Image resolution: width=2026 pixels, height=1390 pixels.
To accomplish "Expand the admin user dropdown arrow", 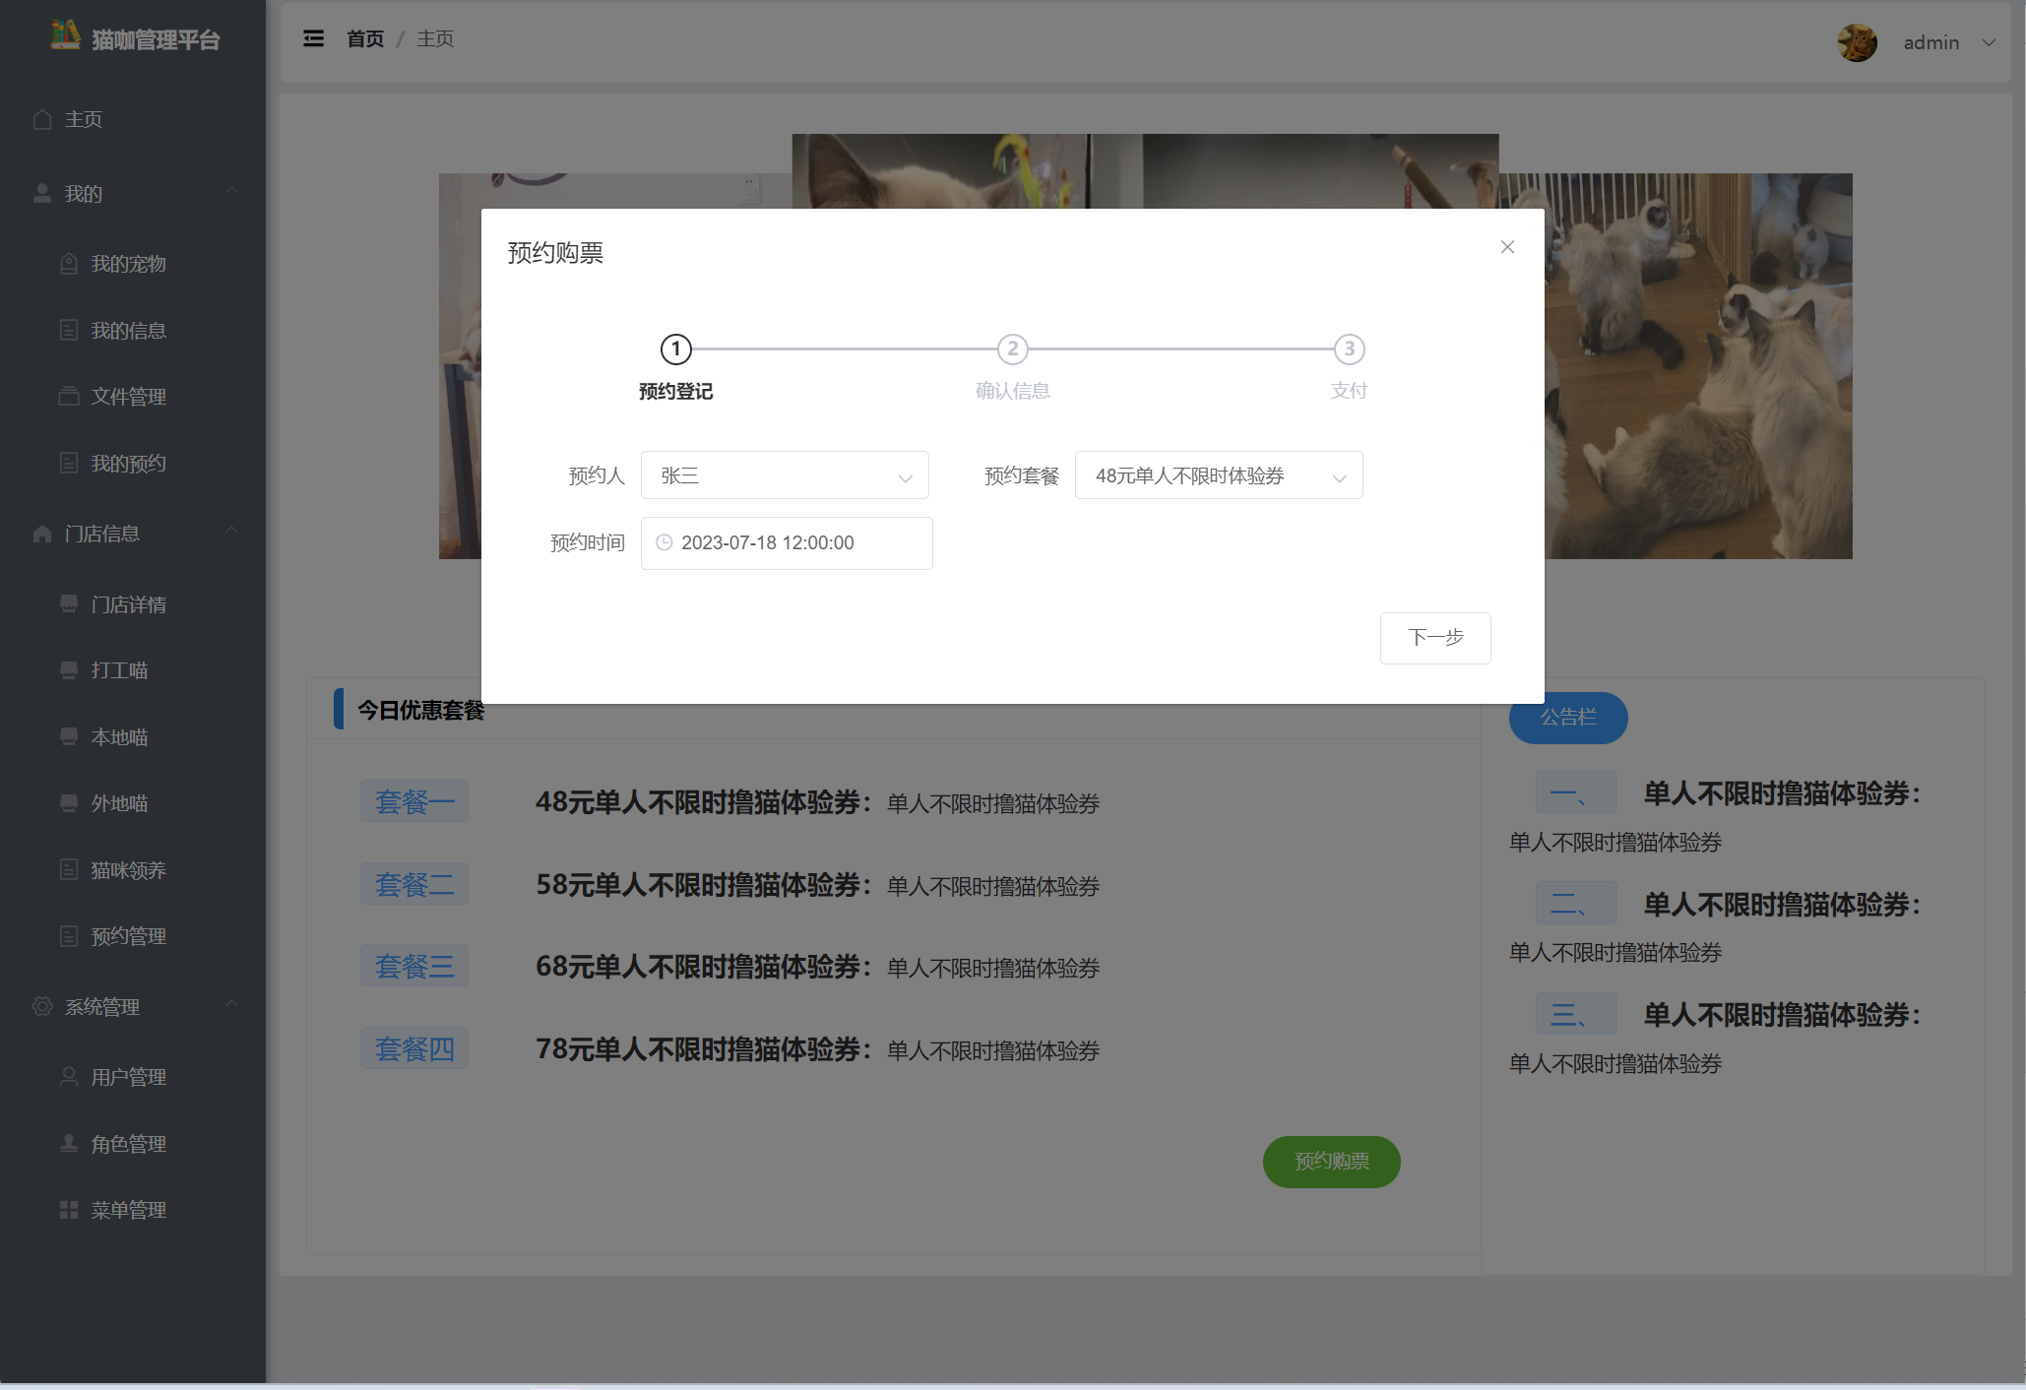I will 1989,42.
